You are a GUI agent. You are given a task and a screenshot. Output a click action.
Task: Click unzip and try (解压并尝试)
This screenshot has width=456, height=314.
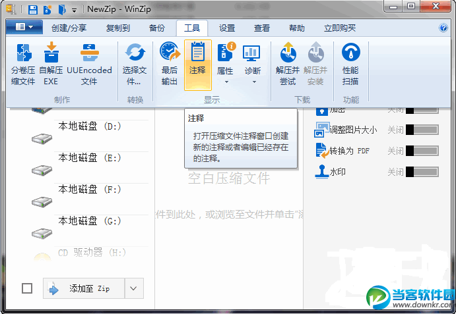[x=288, y=64]
